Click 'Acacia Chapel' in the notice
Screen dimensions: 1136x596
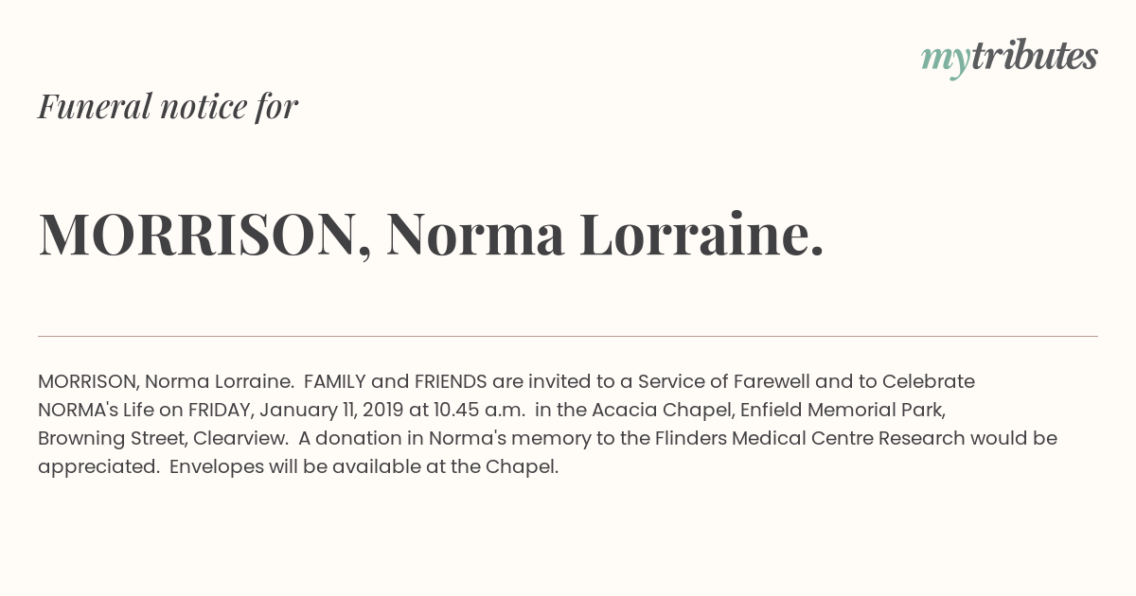[663, 410]
